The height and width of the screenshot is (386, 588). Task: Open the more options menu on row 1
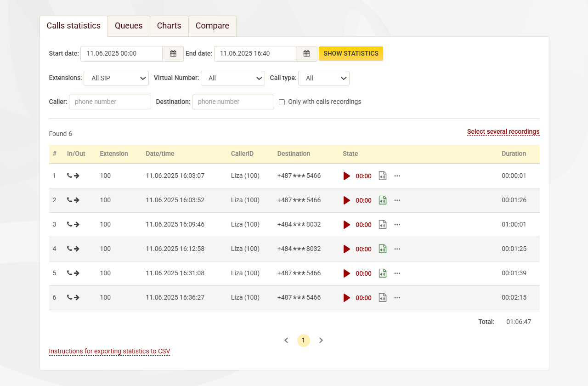pos(397,176)
